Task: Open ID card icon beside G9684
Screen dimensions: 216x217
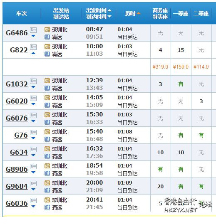Action: [33, 183]
